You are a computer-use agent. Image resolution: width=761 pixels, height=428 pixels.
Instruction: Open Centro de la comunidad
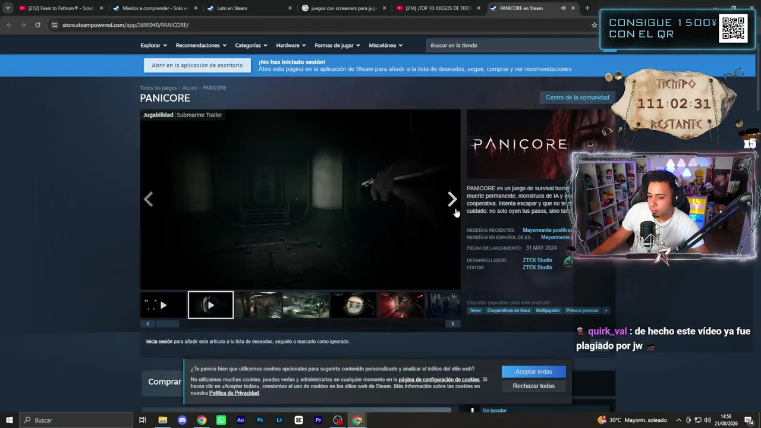[577, 97]
